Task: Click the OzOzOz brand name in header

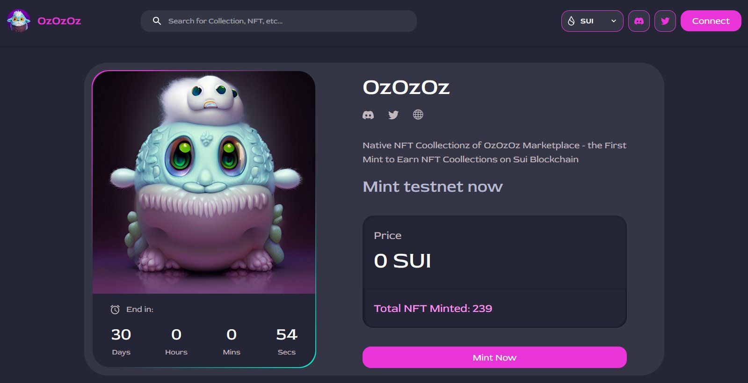Action: coord(59,21)
